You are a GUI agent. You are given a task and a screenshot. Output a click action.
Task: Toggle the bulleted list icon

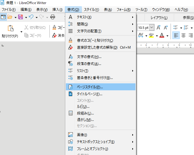[176, 27]
